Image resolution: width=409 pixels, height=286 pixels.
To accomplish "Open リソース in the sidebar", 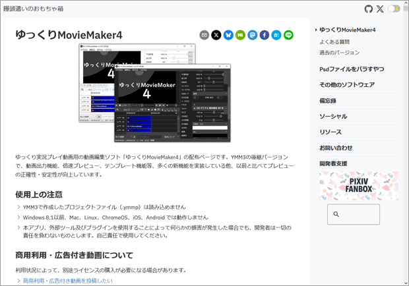I will 330,132.
